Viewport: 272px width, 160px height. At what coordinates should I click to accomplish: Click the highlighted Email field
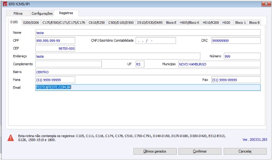pyautogui.click(x=148, y=87)
